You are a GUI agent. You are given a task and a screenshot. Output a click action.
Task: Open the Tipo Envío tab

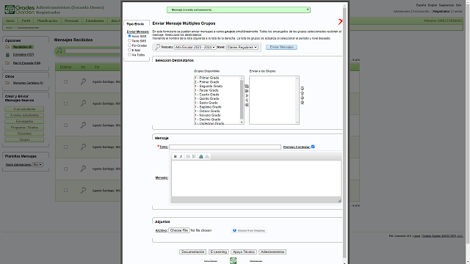[x=135, y=24]
